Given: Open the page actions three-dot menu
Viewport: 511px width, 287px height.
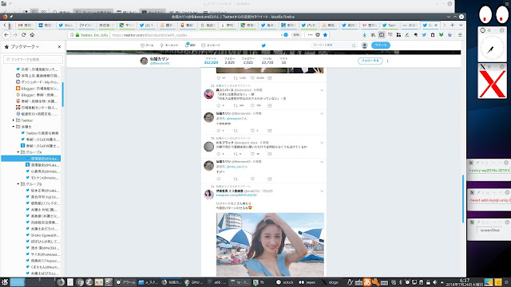Looking at the screenshot, I should [310, 35].
